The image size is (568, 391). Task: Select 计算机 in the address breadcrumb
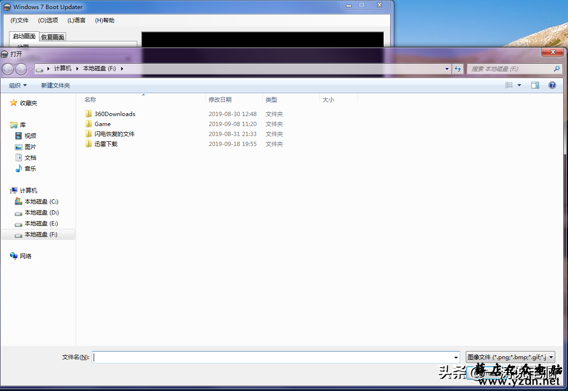pos(63,68)
